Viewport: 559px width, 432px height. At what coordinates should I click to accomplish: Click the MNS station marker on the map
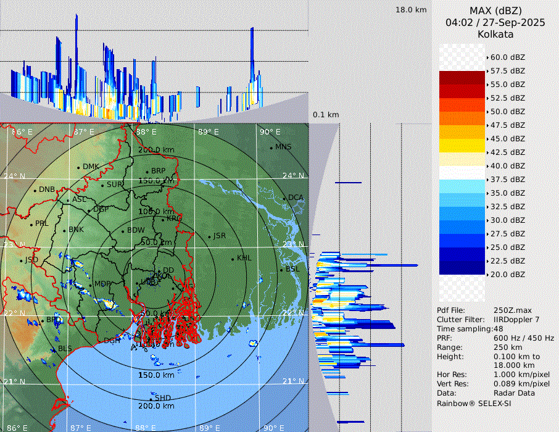tap(271, 147)
